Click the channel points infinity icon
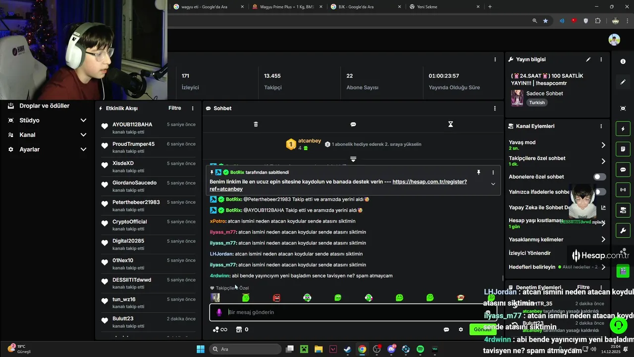Image resolution: width=634 pixels, height=357 pixels. 220,330
